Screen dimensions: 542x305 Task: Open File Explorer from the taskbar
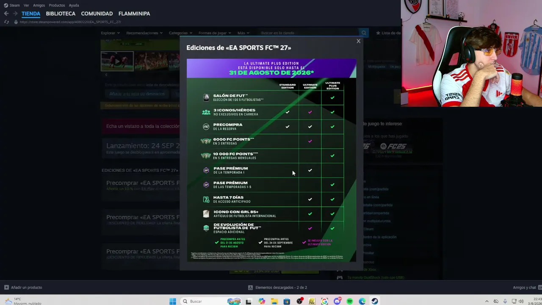pyautogui.click(x=274, y=301)
